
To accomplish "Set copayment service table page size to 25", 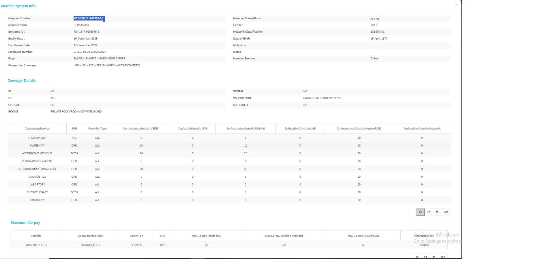I will pyautogui.click(x=429, y=212).
